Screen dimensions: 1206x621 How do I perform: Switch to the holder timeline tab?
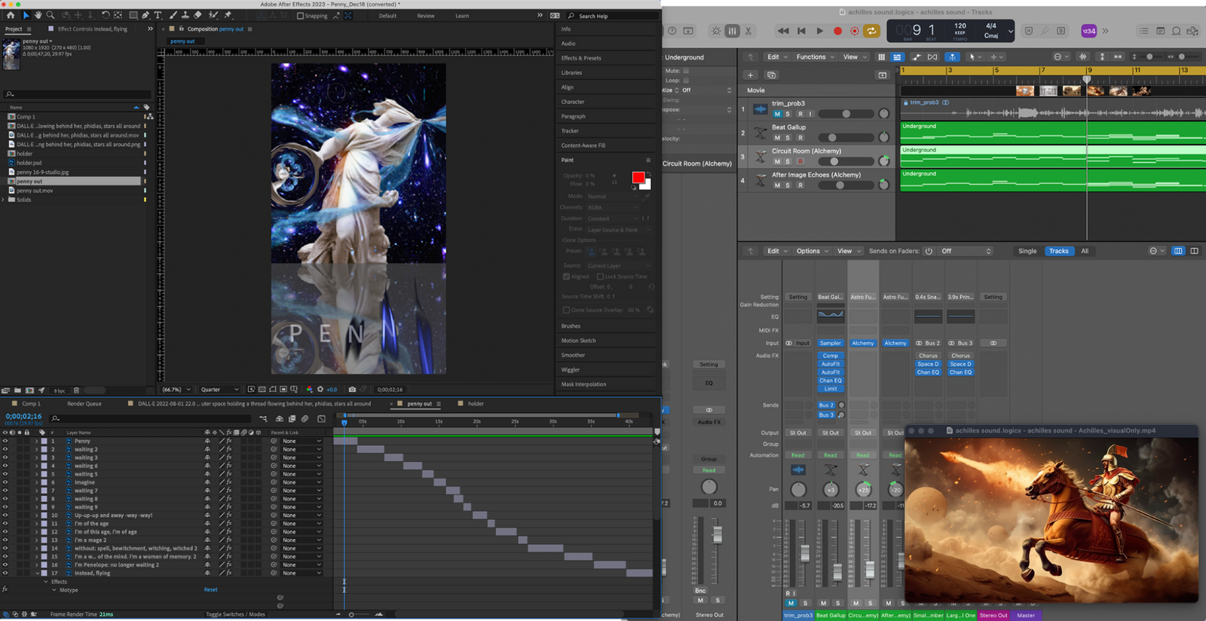[x=476, y=404]
